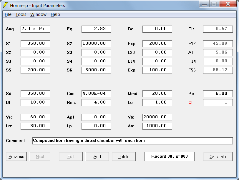The image size is (239, 180).
Task: Click the Ang label
Action: click(x=10, y=29)
